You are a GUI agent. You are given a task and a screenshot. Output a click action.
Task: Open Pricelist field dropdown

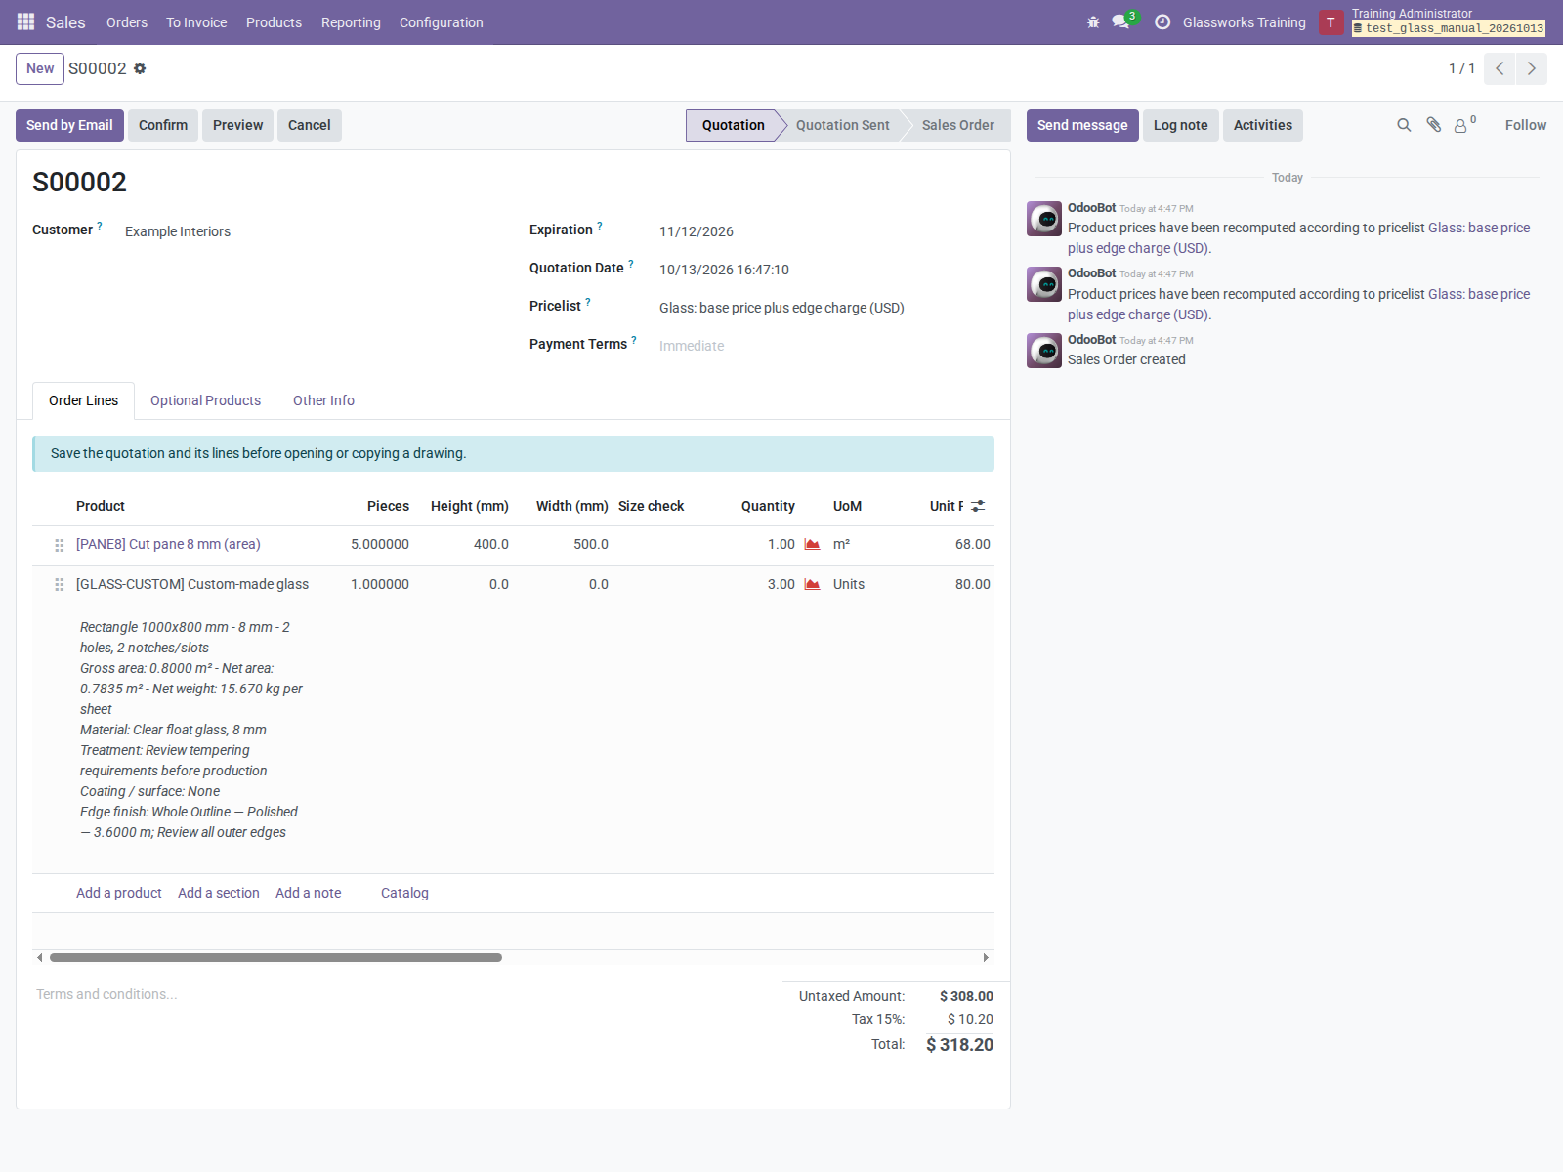(x=825, y=308)
